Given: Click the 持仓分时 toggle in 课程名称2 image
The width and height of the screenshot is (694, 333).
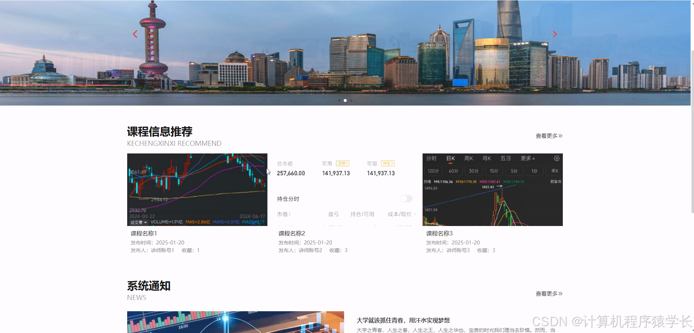Looking at the screenshot, I should [x=406, y=198].
